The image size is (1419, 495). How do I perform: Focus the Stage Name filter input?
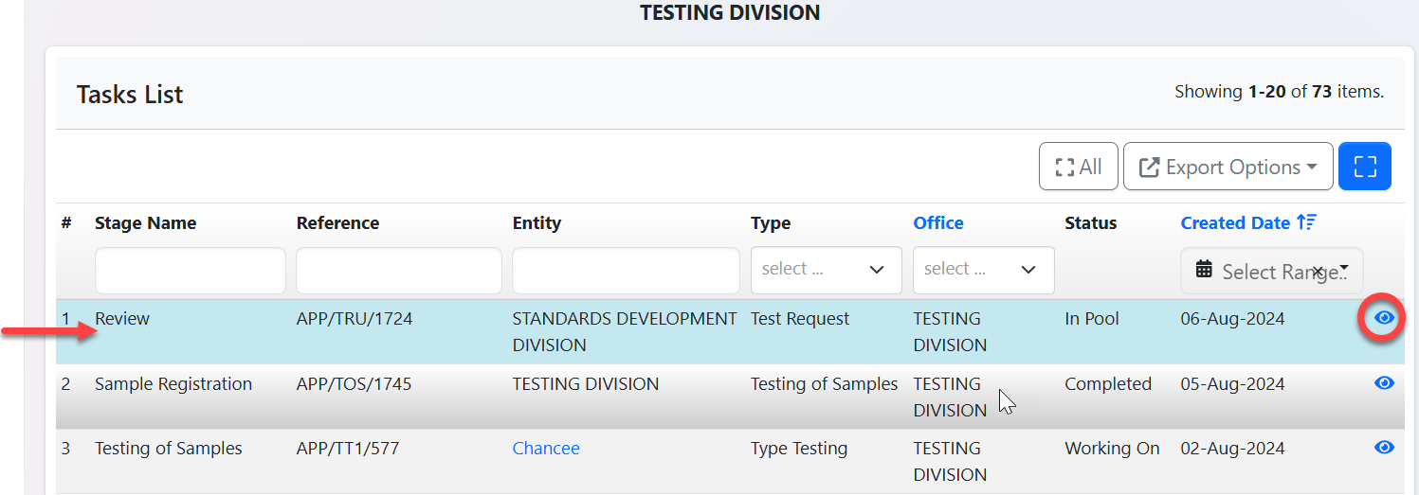click(190, 271)
